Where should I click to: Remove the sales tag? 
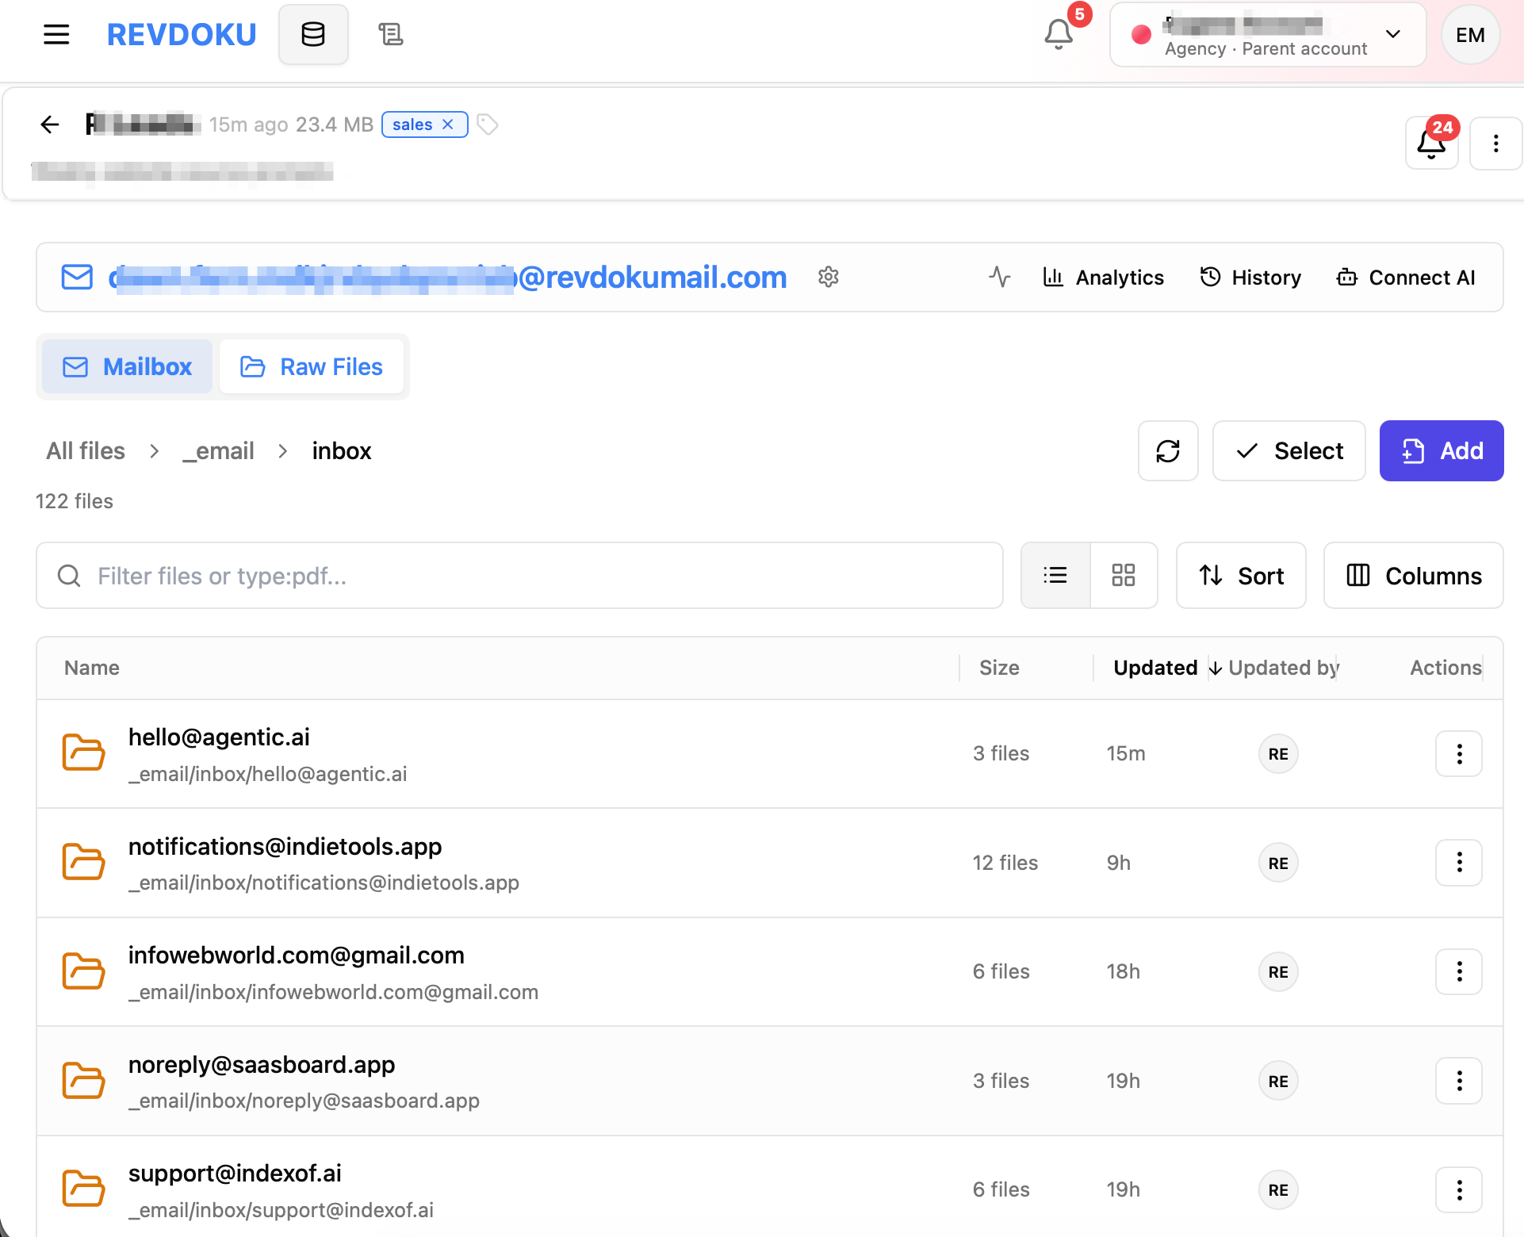[448, 124]
